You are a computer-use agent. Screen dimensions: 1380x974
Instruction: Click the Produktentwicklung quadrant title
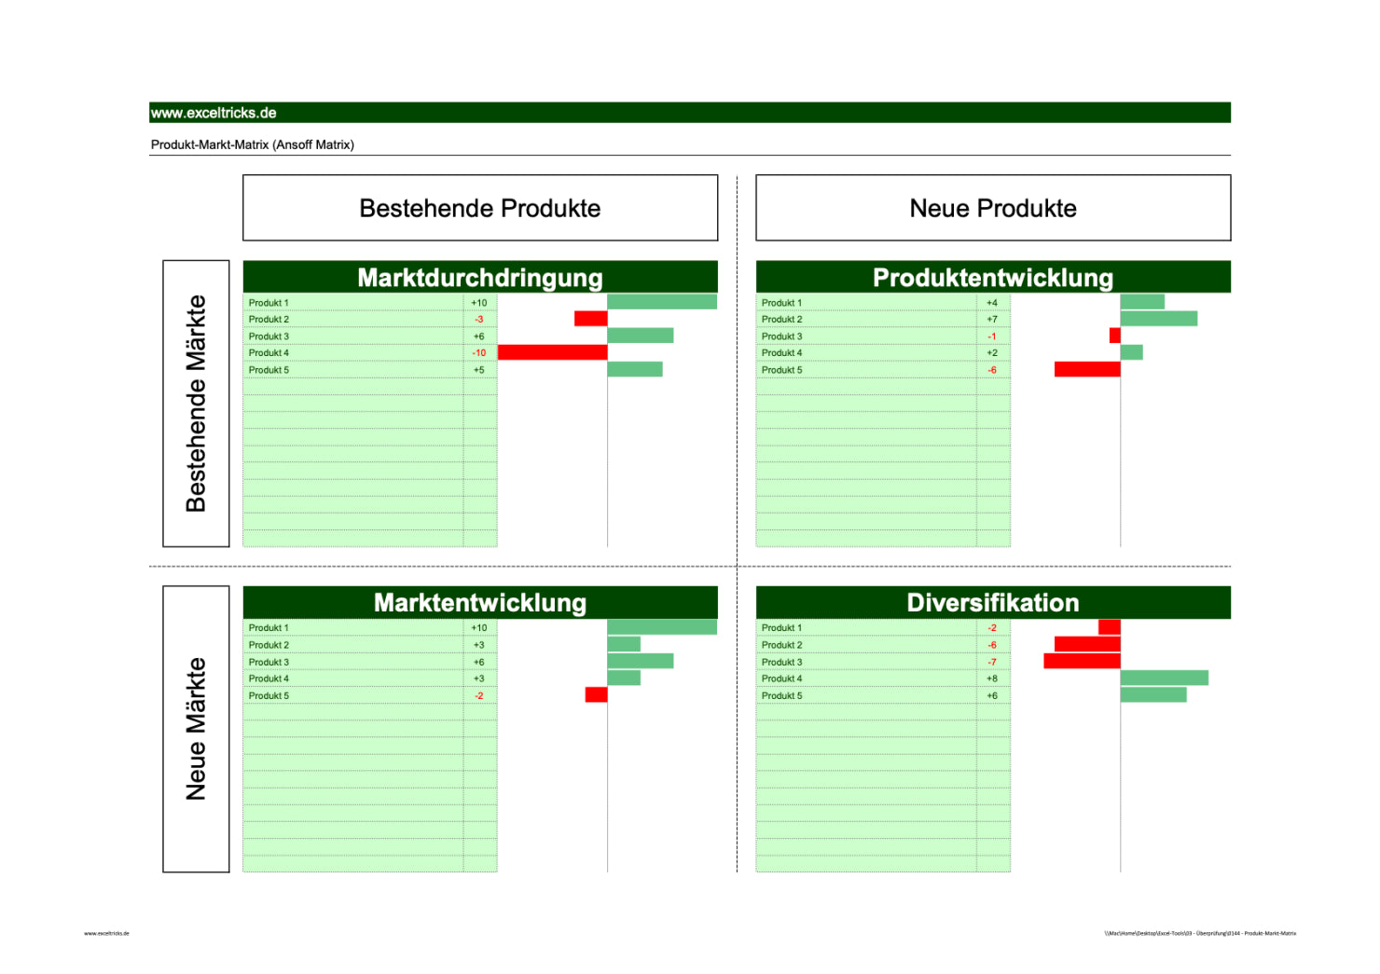pyautogui.click(x=993, y=278)
